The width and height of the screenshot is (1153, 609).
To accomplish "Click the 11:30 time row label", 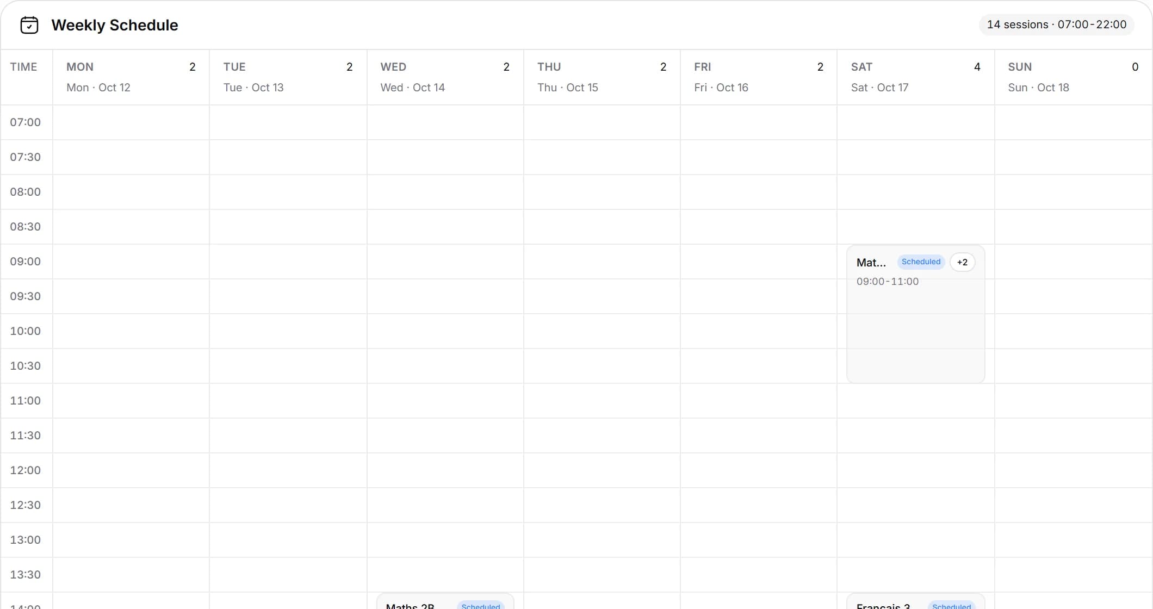I will click(x=25, y=436).
